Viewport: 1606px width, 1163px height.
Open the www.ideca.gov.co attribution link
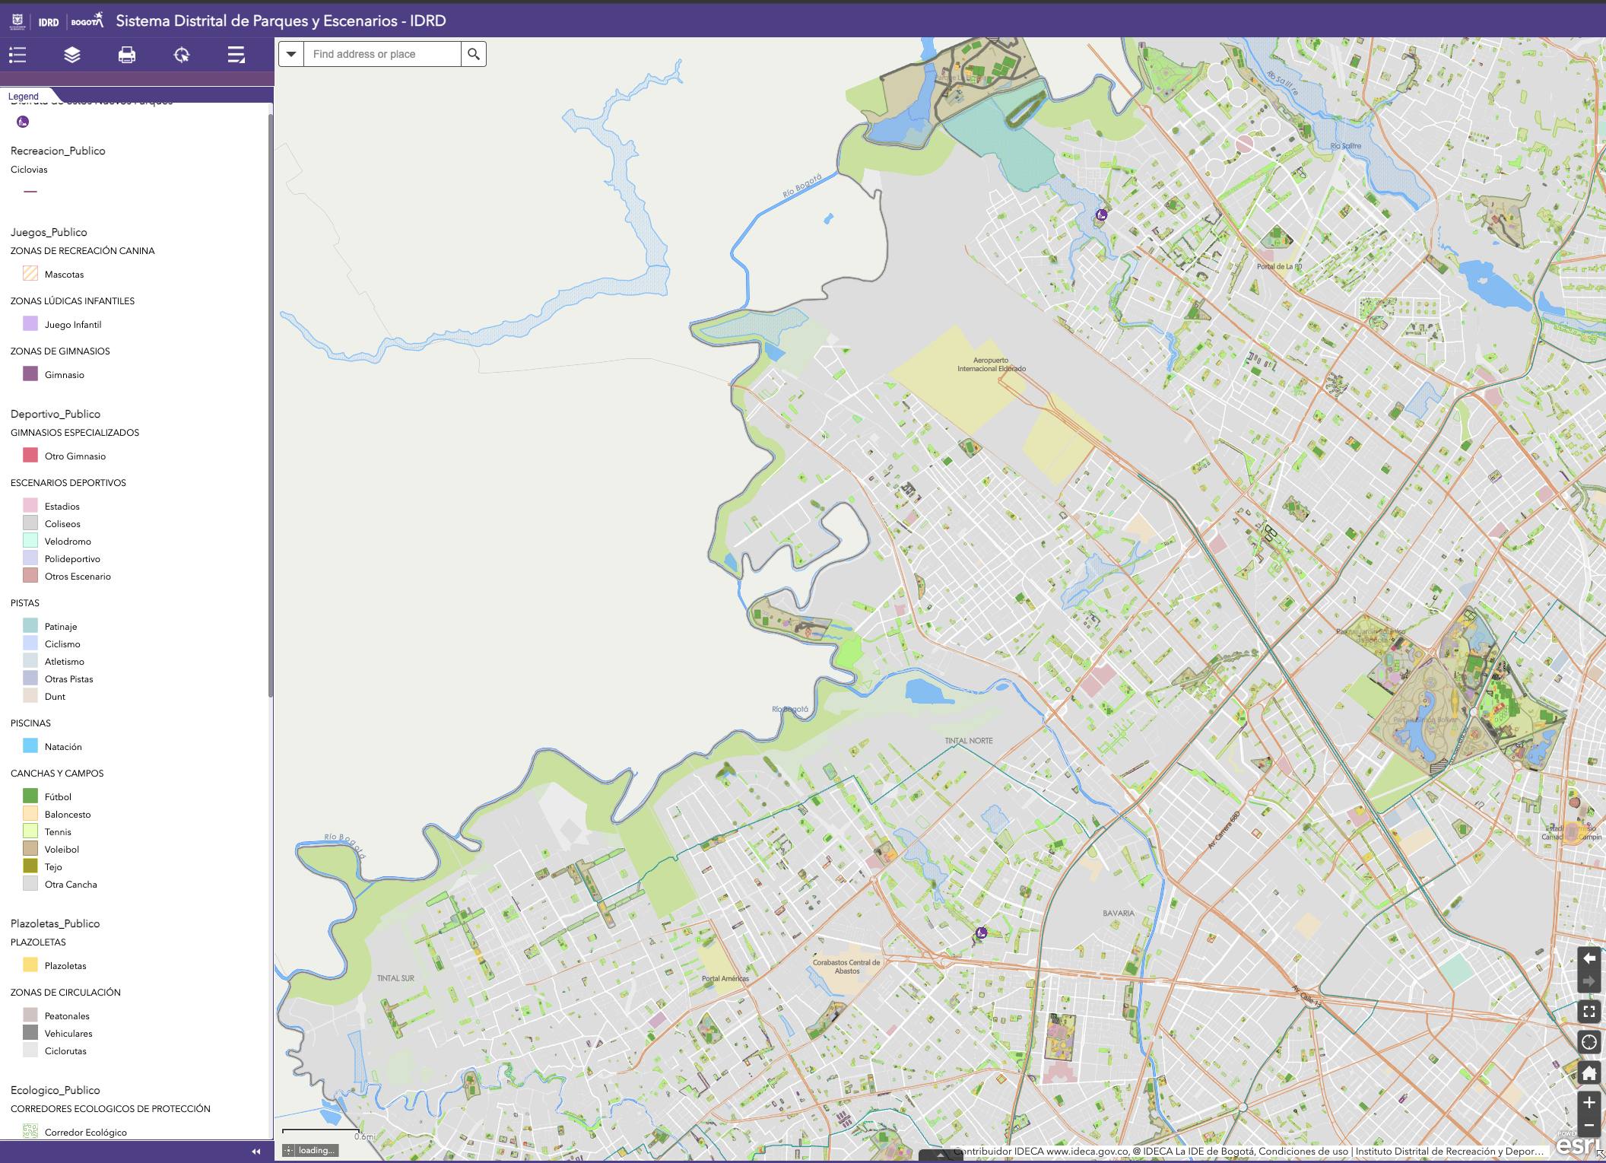1088,1151
